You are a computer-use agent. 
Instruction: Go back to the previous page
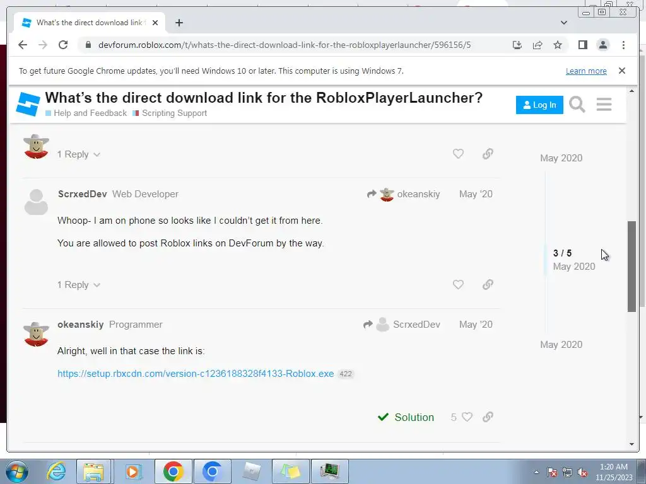click(x=23, y=45)
